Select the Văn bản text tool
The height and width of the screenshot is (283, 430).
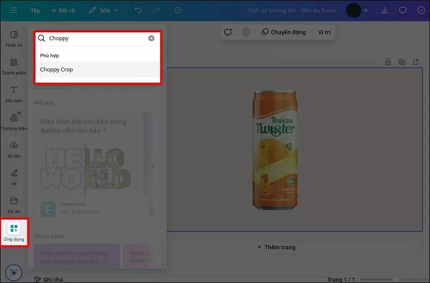[14, 93]
